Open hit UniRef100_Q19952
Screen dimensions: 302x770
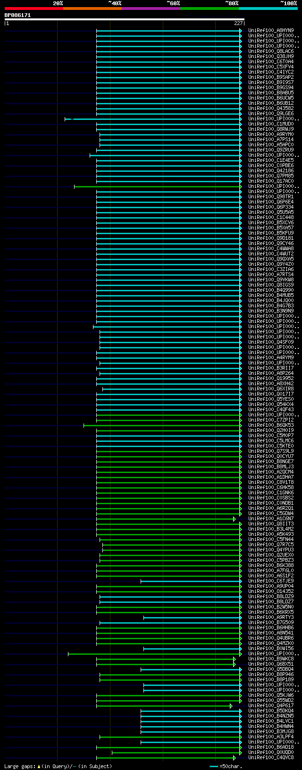(271, 378)
